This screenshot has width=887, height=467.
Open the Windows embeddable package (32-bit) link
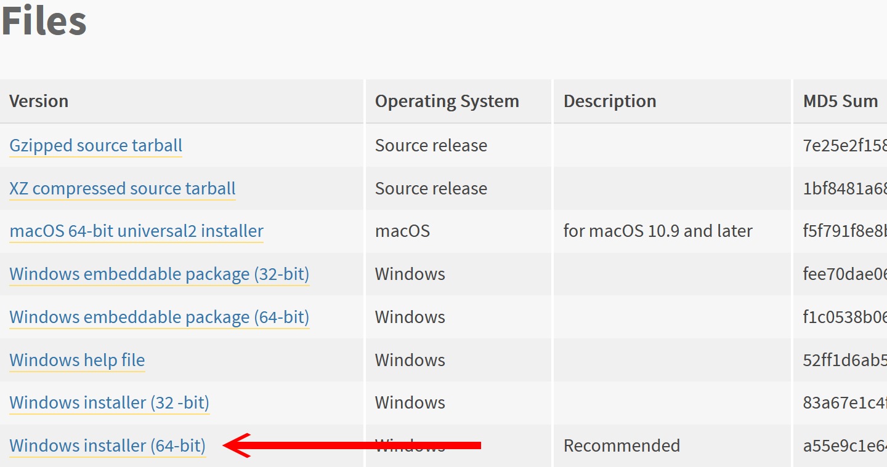(158, 274)
